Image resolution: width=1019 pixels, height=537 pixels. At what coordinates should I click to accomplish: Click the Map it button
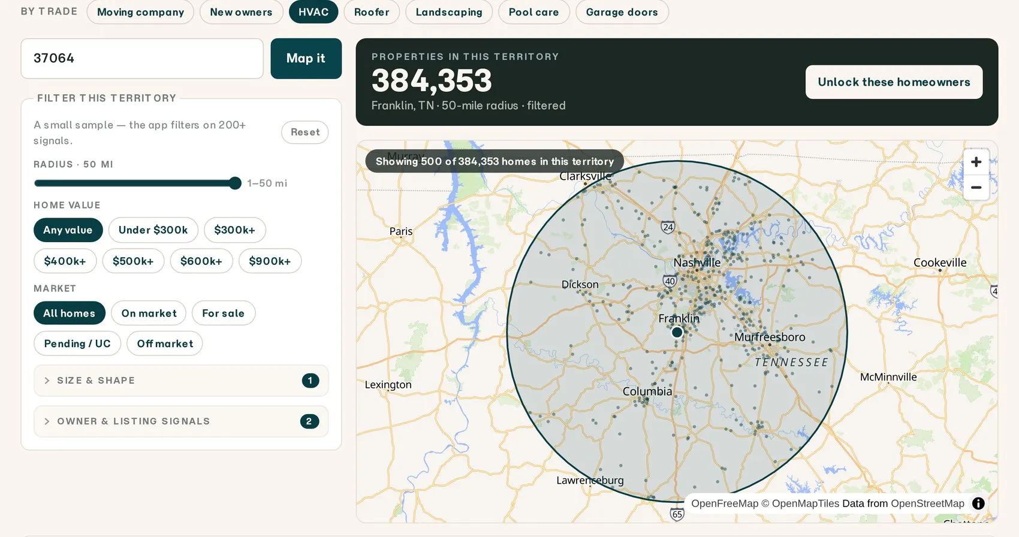click(x=306, y=58)
